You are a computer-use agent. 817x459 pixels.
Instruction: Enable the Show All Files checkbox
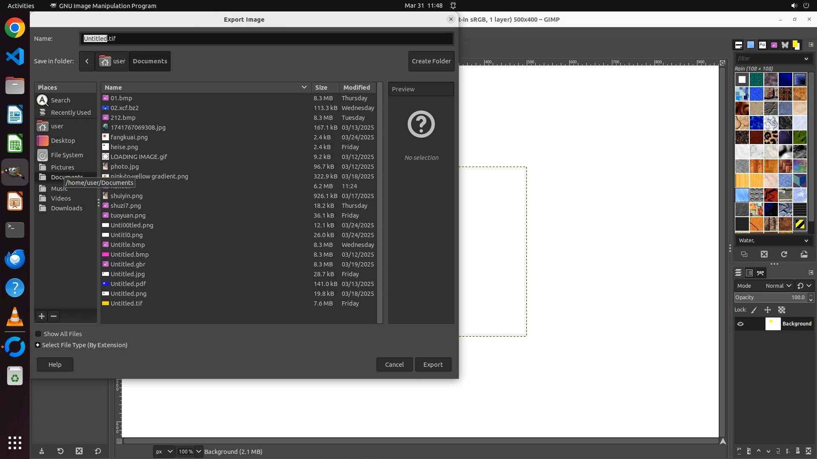coord(38,334)
